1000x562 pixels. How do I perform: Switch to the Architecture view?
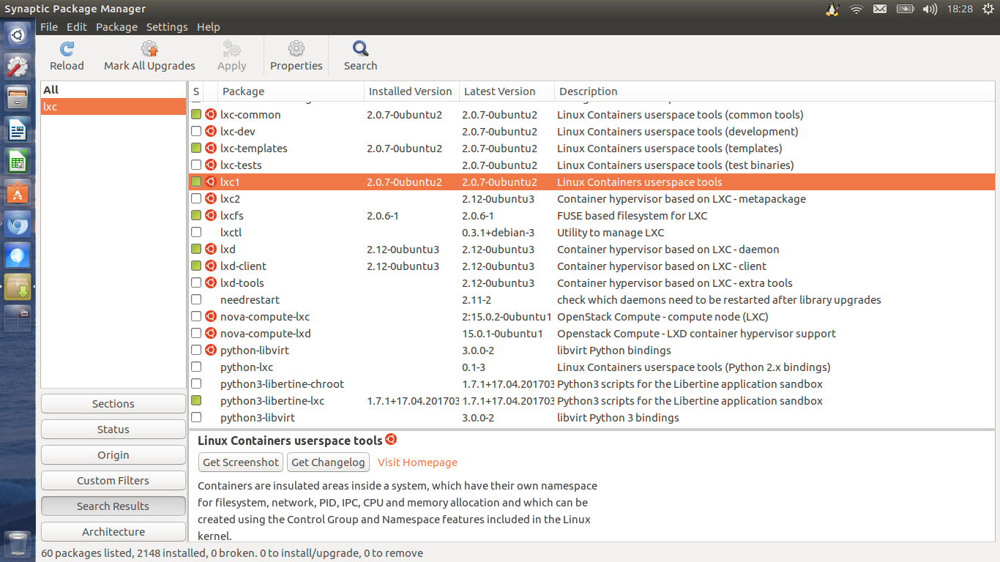tap(113, 532)
